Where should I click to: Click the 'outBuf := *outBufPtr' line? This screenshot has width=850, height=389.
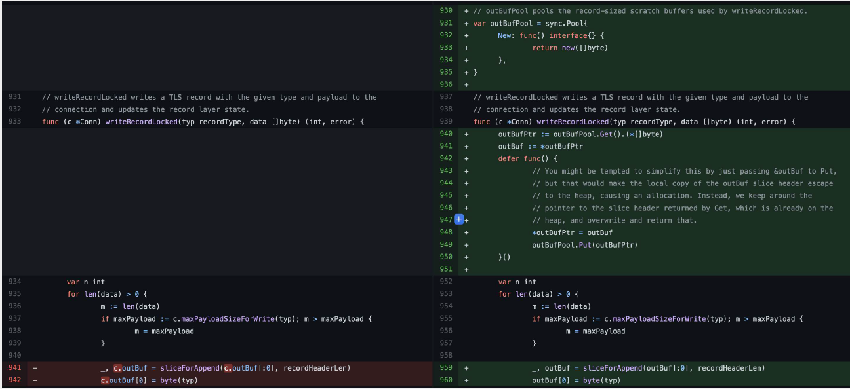[x=540, y=146]
